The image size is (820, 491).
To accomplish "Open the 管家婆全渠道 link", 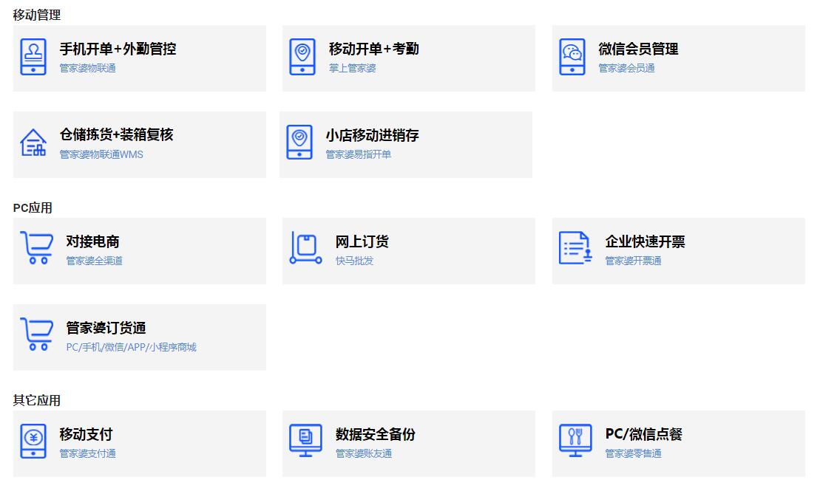I will point(94,261).
